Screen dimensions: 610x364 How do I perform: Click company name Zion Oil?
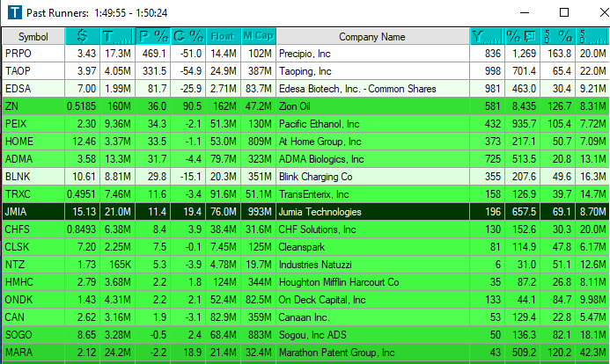295,106
